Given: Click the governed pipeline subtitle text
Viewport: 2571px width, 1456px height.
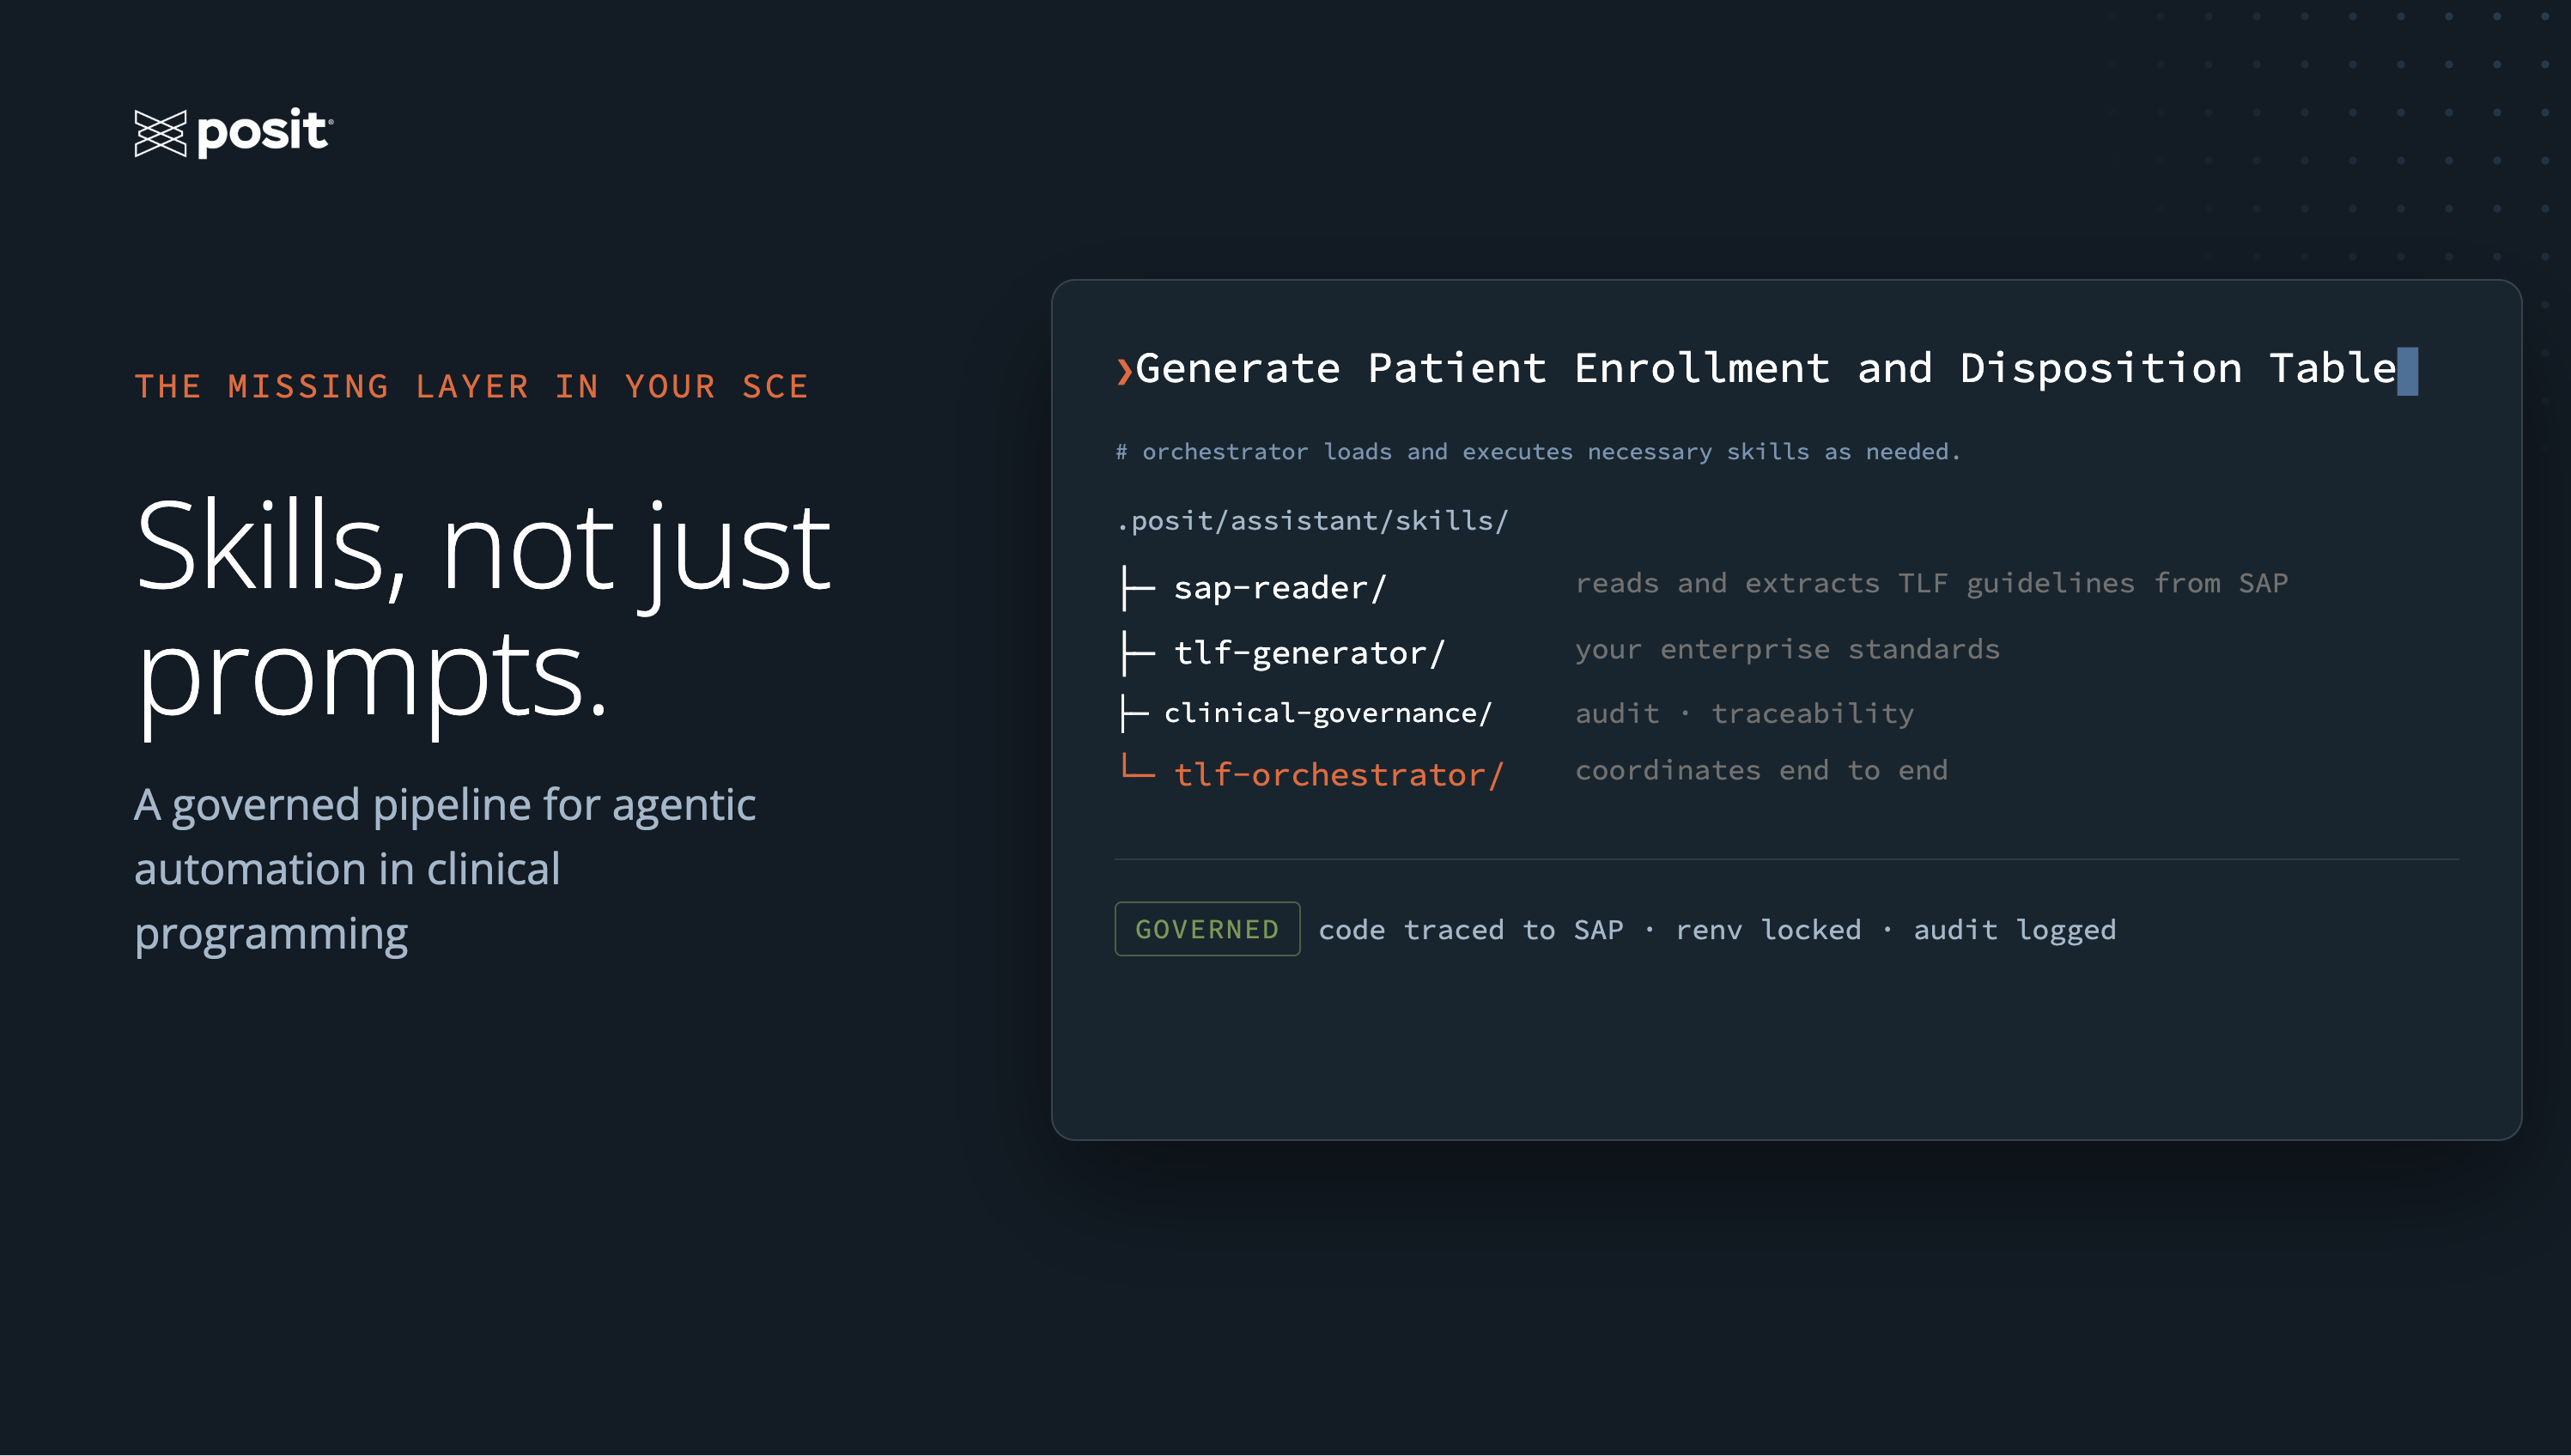Looking at the screenshot, I should (445, 869).
